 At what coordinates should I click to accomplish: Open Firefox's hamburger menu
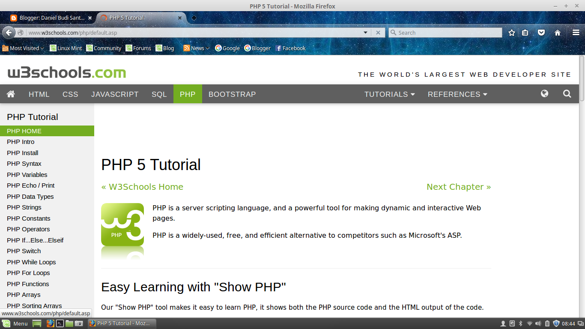[x=576, y=32]
